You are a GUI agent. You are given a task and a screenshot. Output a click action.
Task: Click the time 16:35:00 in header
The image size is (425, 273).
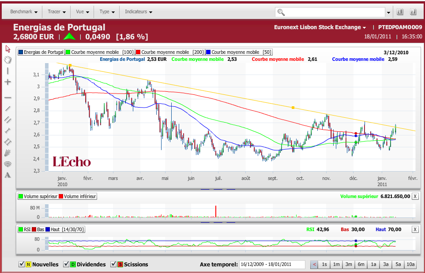click(412, 37)
